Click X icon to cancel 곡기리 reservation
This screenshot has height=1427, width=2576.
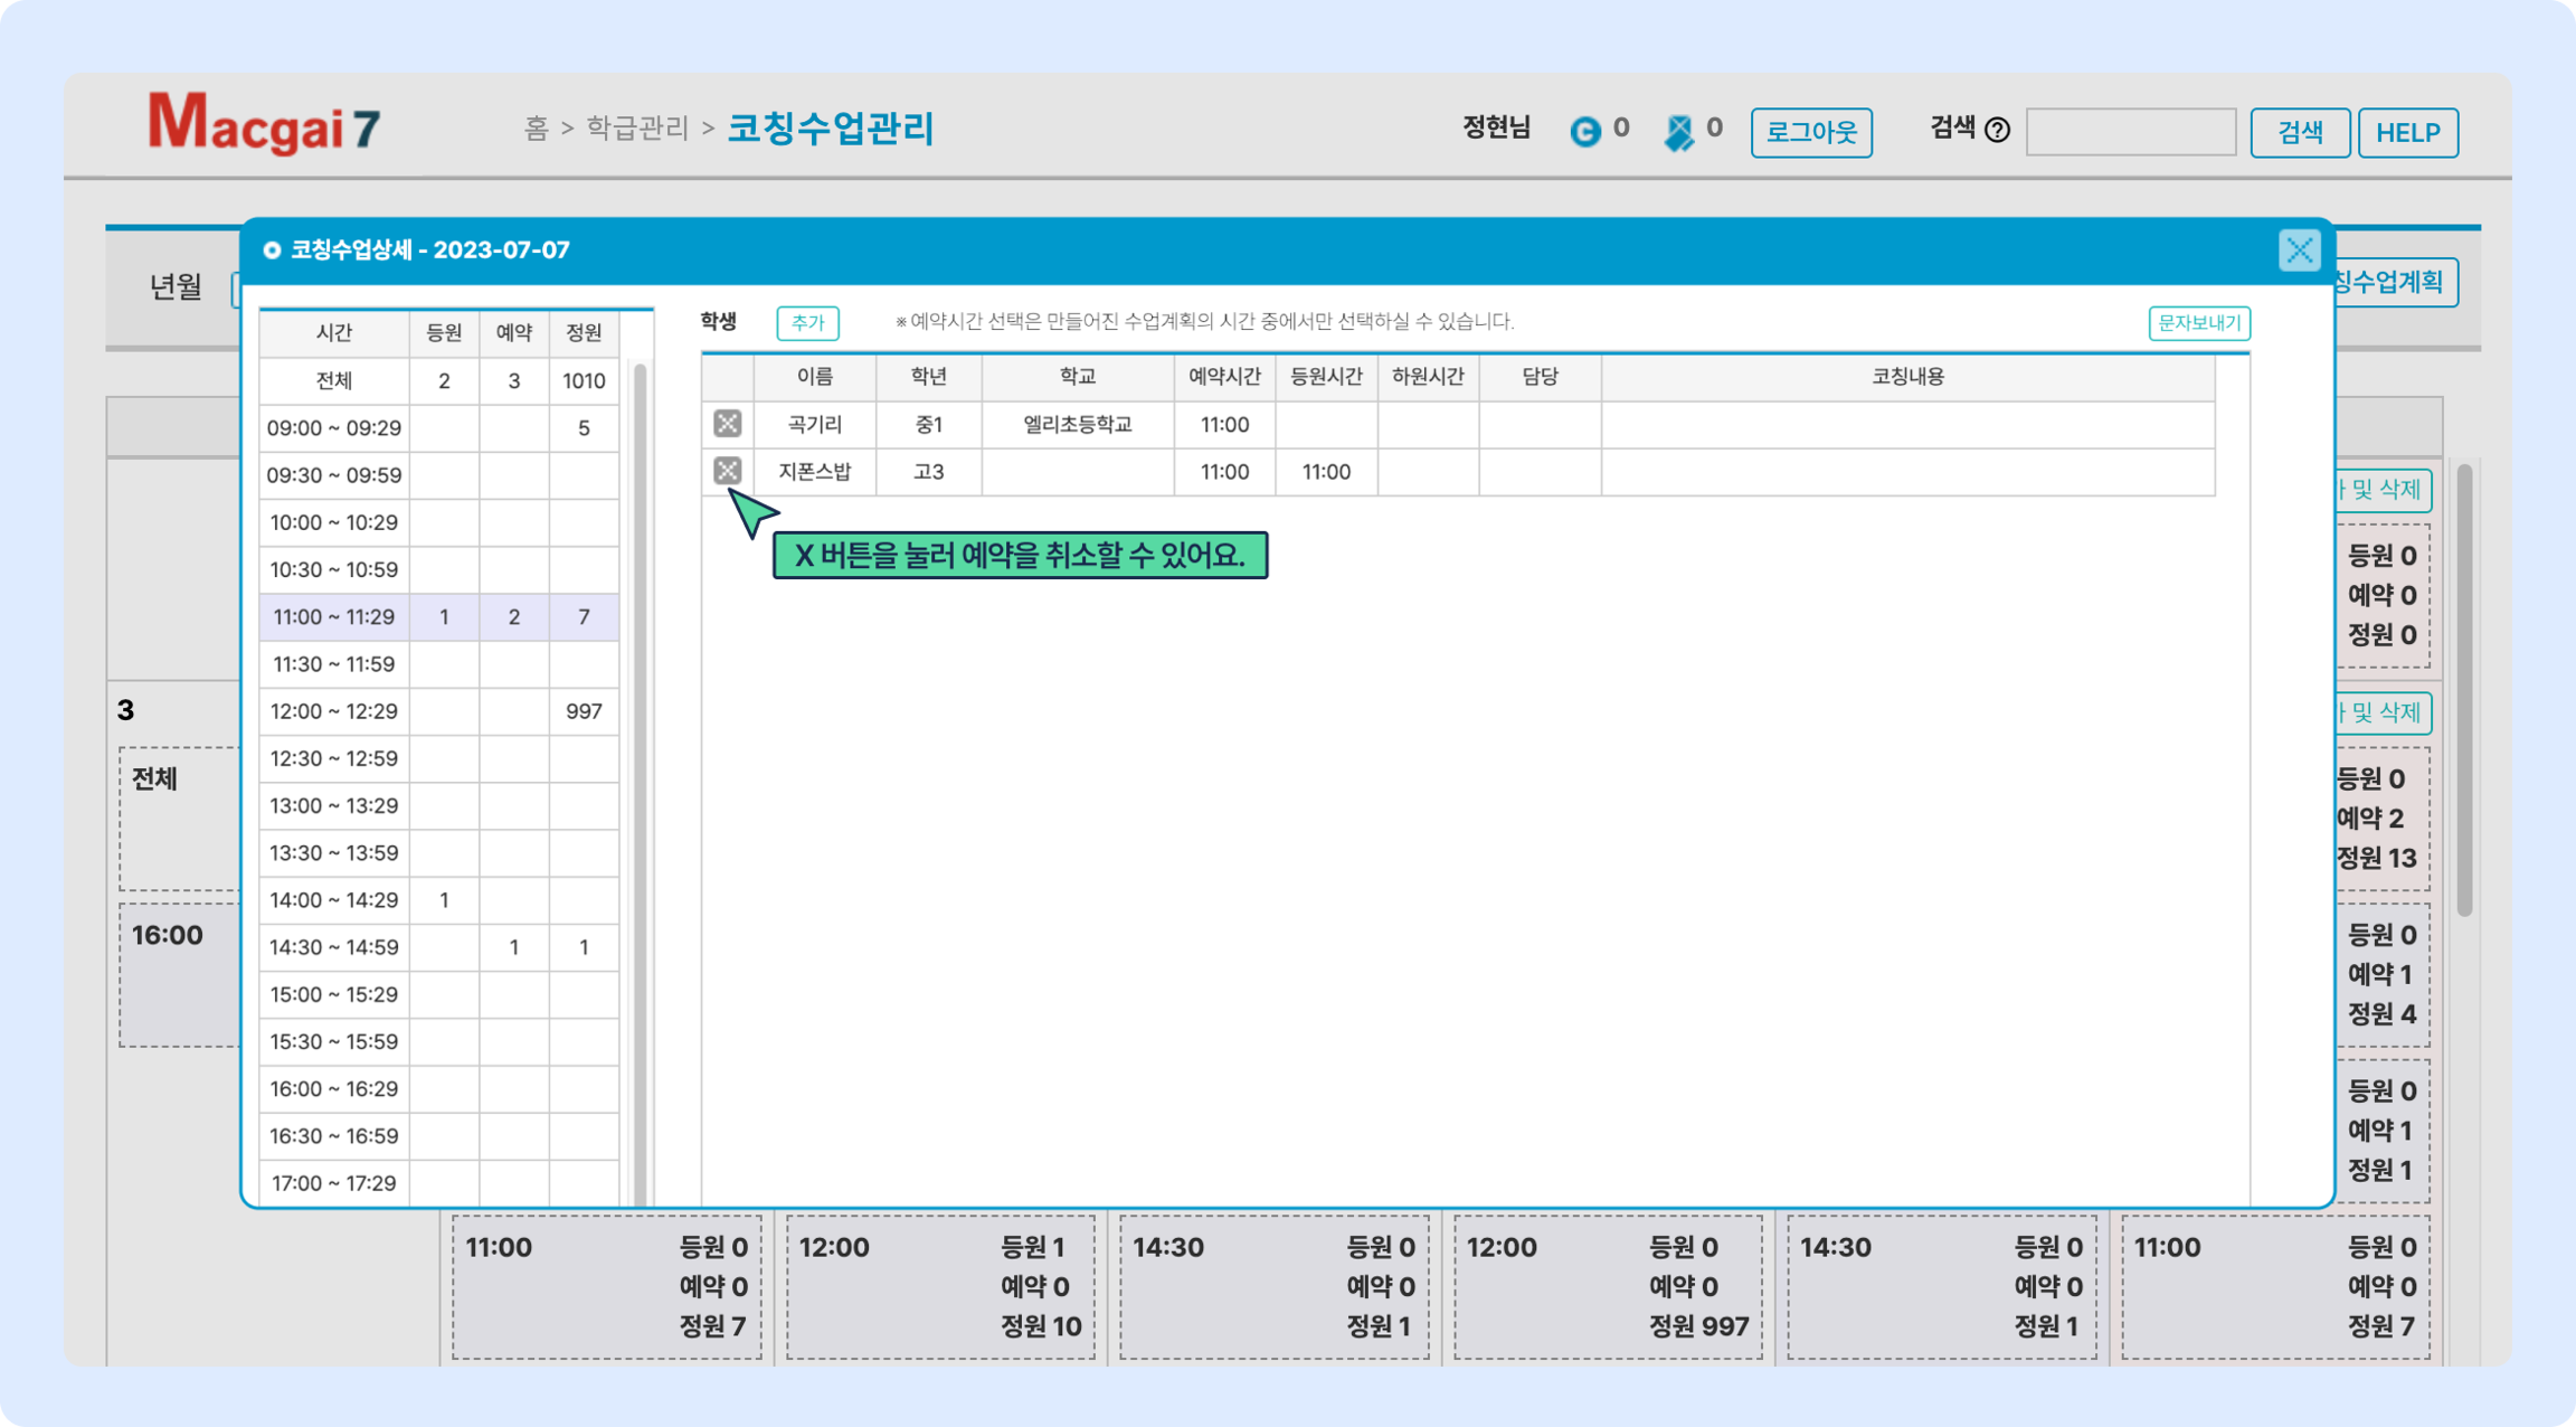coord(727,424)
